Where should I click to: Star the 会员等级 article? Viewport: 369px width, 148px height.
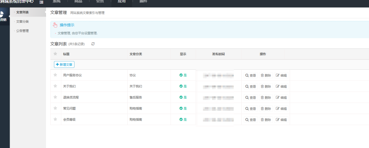click(55, 119)
